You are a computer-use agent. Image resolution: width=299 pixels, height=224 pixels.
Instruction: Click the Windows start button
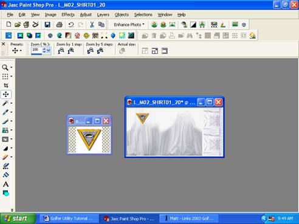click(x=18, y=219)
